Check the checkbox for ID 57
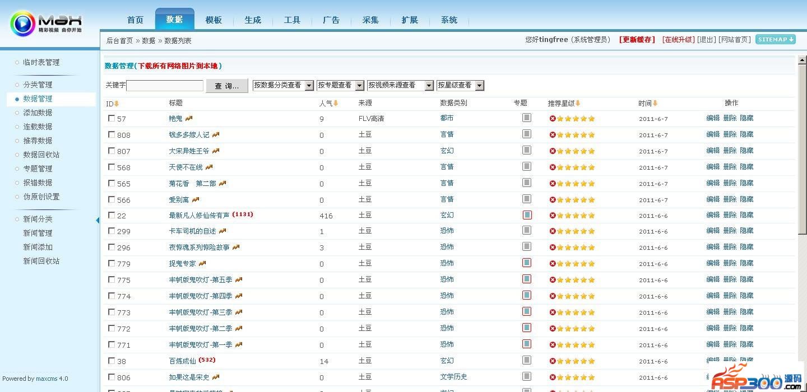This screenshot has width=807, height=392. click(x=111, y=118)
